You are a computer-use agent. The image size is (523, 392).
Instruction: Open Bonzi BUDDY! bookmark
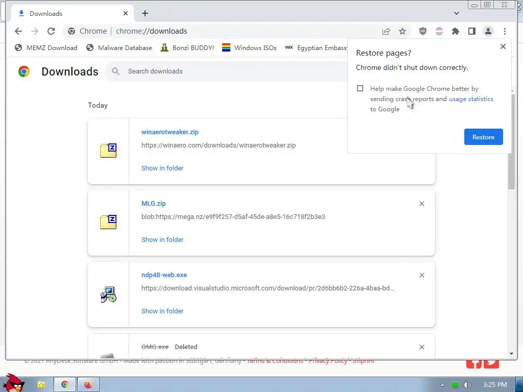pyautogui.click(x=187, y=47)
